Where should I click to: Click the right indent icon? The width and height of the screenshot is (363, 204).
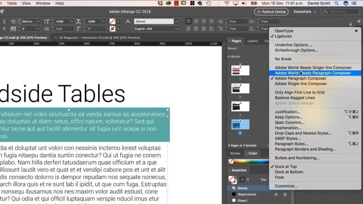tap(252, 21)
